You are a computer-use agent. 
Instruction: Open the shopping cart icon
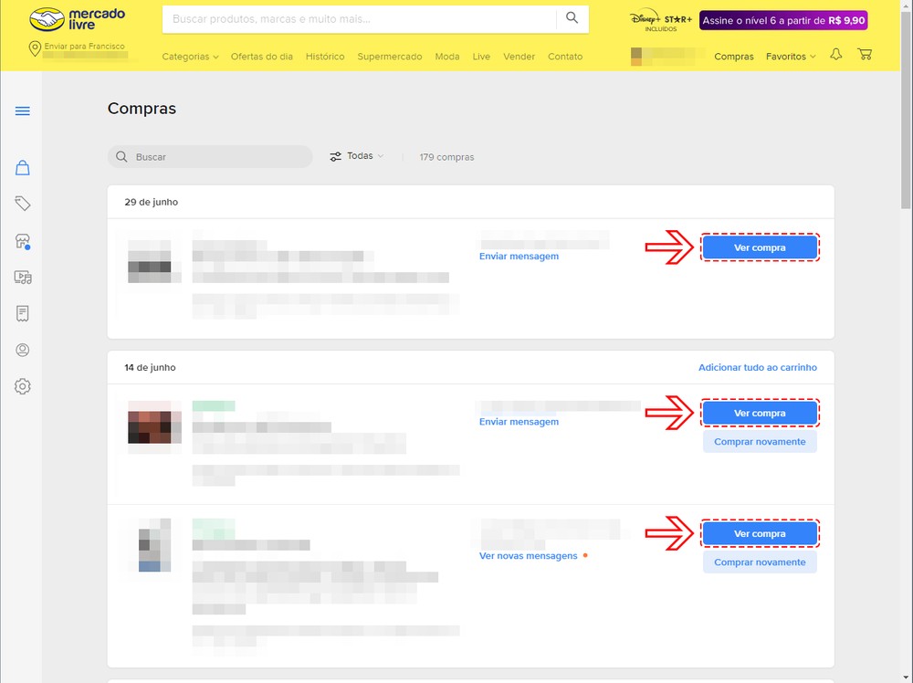pyautogui.click(x=865, y=55)
